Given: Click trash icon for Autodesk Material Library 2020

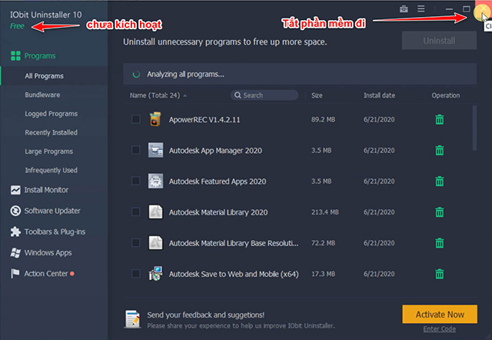Looking at the screenshot, I should point(440,212).
